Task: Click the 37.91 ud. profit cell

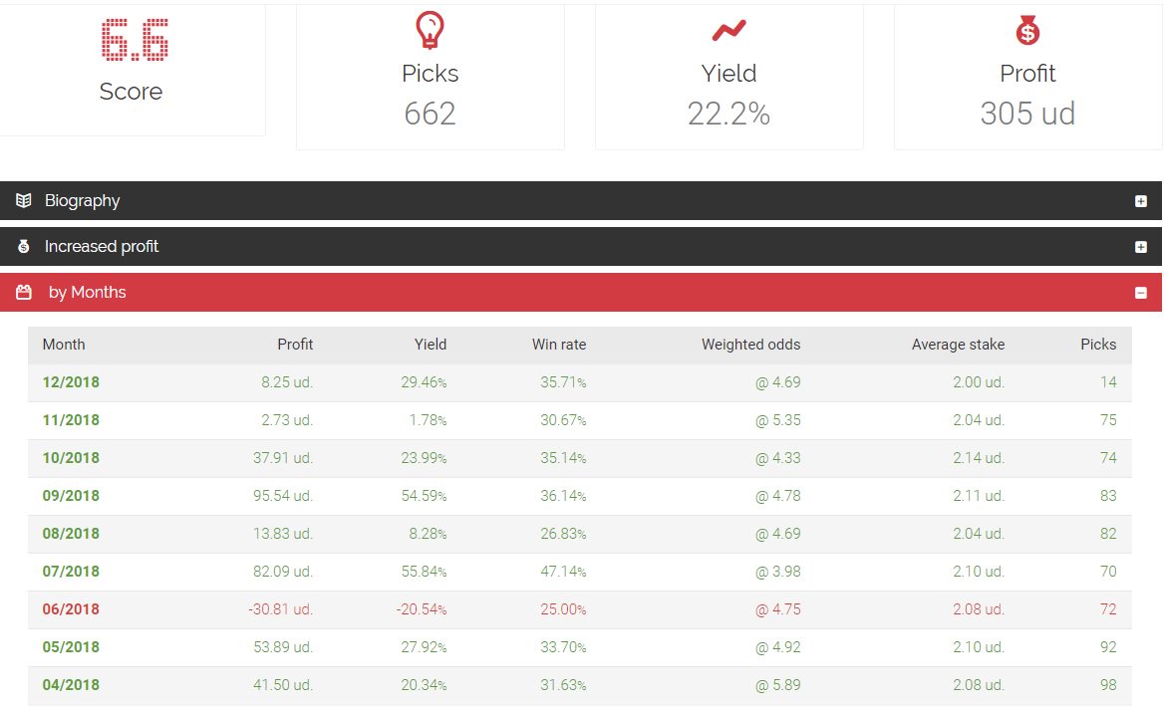Action: point(283,458)
